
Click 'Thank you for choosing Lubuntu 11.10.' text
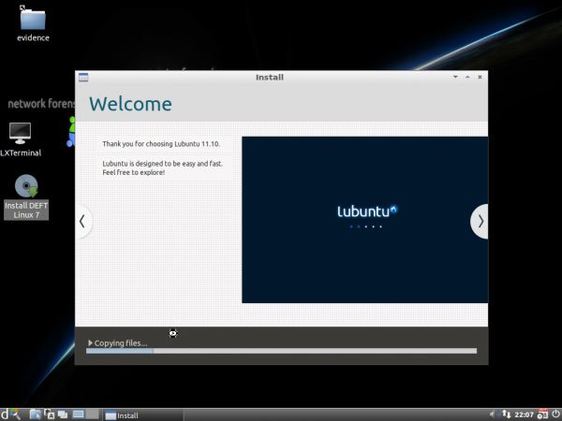pyautogui.click(x=161, y=144)
